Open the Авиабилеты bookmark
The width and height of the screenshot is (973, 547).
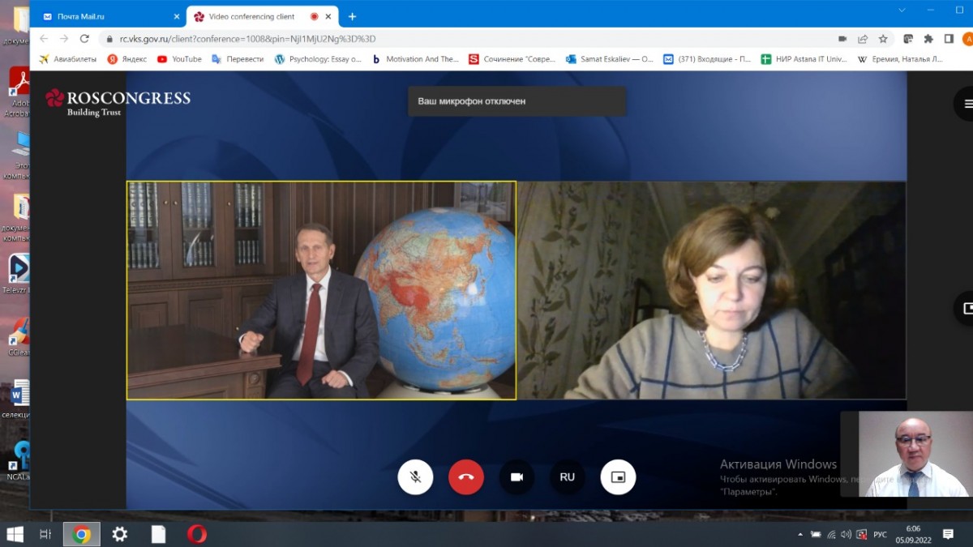(68, 59)
